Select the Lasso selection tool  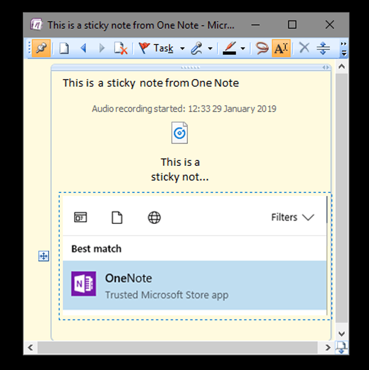pyautogui.click(x=261, y=48)
